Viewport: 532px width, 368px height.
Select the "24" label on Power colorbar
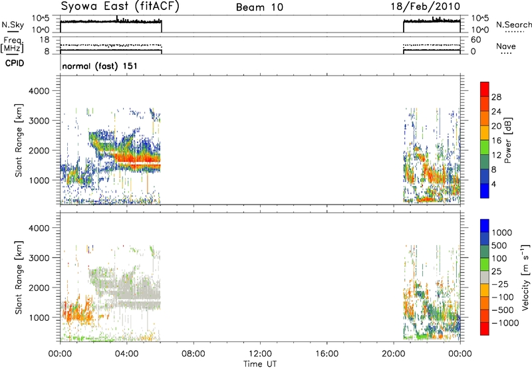pos(496,112)
